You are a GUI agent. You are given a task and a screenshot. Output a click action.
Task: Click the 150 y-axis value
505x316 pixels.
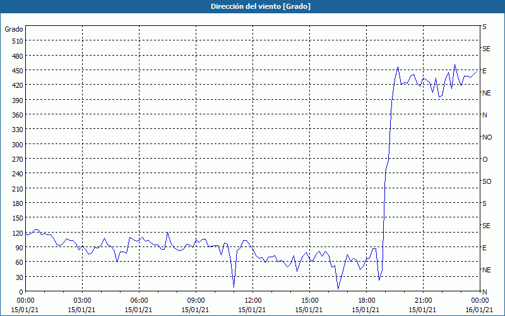(x=18, y=218)
